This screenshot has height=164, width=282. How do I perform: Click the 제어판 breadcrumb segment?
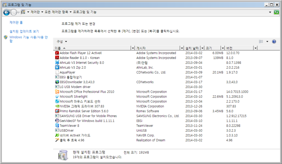pos(35,12)
